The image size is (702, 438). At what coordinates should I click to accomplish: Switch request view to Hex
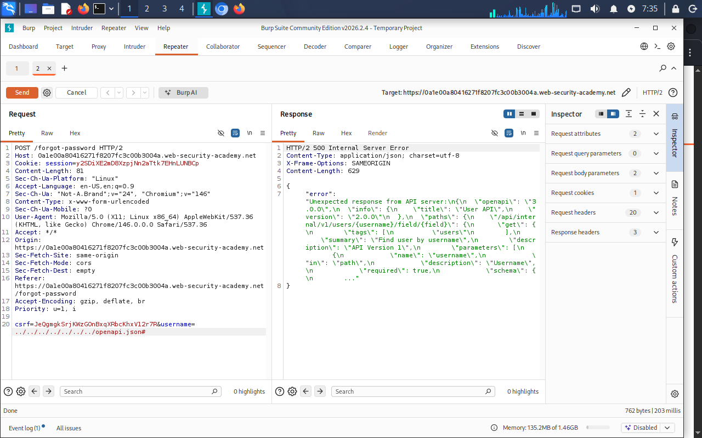click(75, 133)
